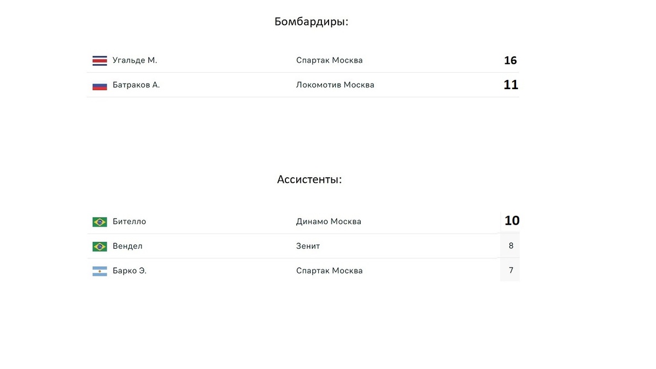Click goal count 16 for Угальде
Image resolution: width=656 pixels, height=369 pixels.
[510, 61]
